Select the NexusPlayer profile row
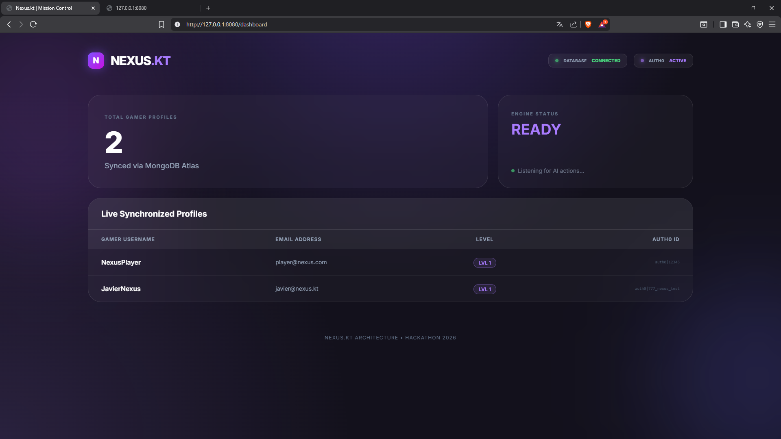This screenshot has width=781, height=439. tap(121, 263)
